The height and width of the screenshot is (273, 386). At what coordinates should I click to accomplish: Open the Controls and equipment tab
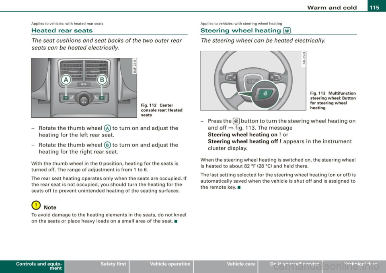tap(32, 266)
